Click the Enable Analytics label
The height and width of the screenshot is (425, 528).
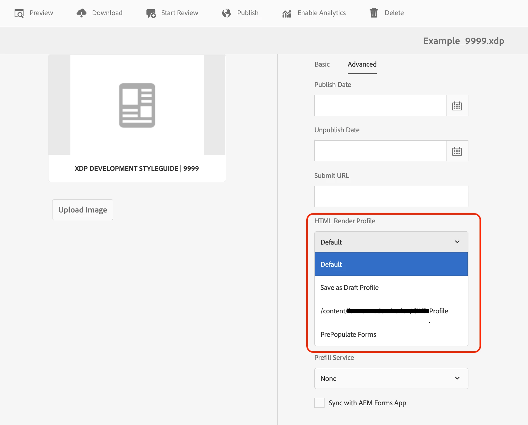pyautogui.click(x=321, y=13)
